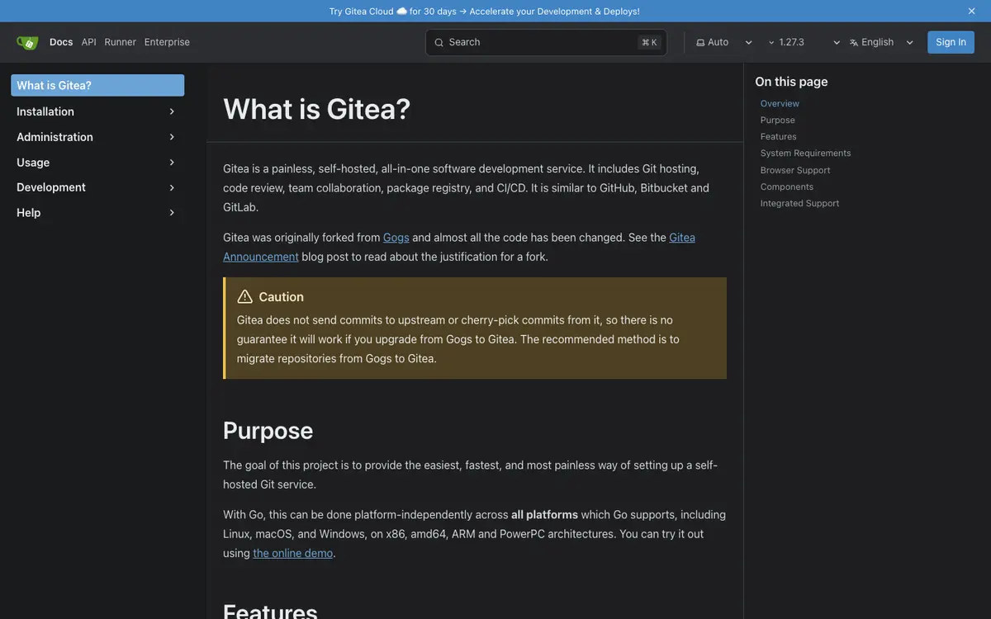Screen dimensions: 991x619
Task: Click the Caution callout title
Action: [281, 297]
